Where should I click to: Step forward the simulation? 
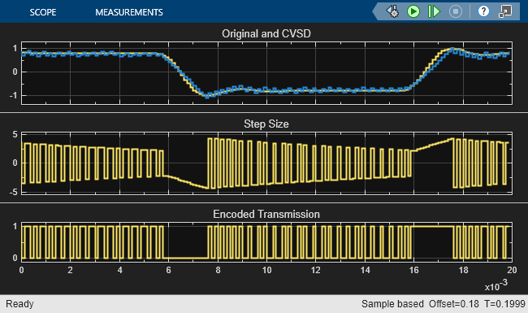[434, 12]
